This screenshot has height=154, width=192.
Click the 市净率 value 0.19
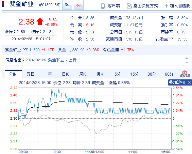point(181,32)
